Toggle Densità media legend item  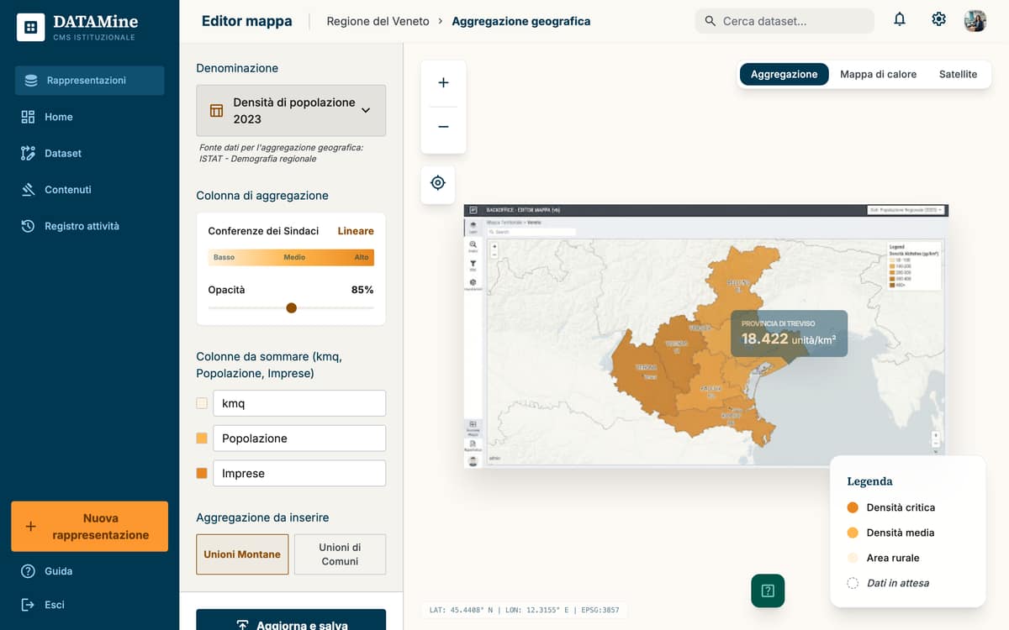pos(890,533)
